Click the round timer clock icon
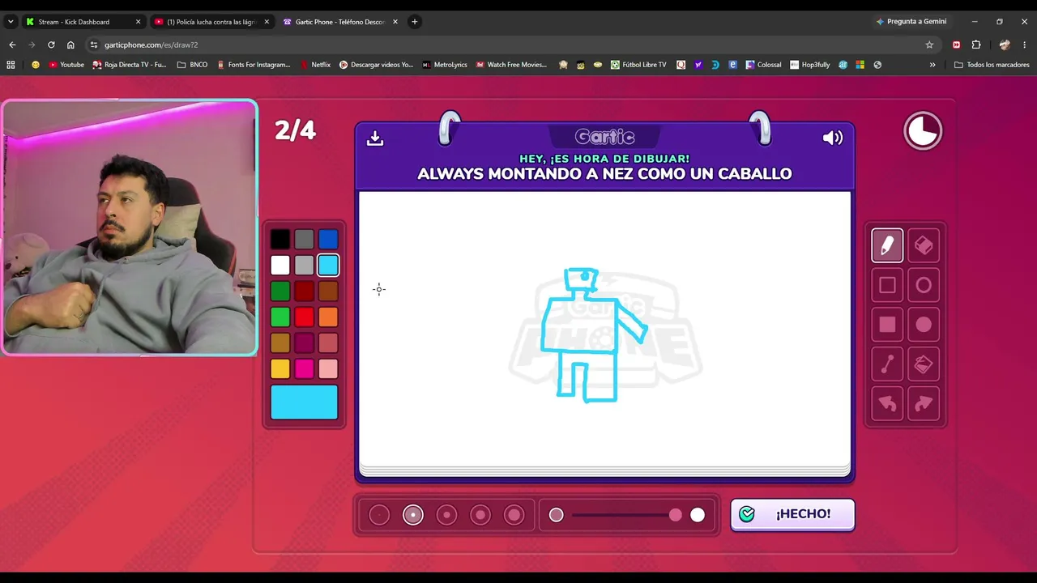This screenshot has height=583, width=1037. [x=923, y=130]
